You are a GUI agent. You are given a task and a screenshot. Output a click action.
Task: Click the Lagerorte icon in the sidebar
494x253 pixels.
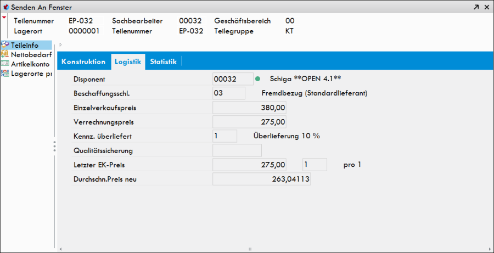(5, 73)
